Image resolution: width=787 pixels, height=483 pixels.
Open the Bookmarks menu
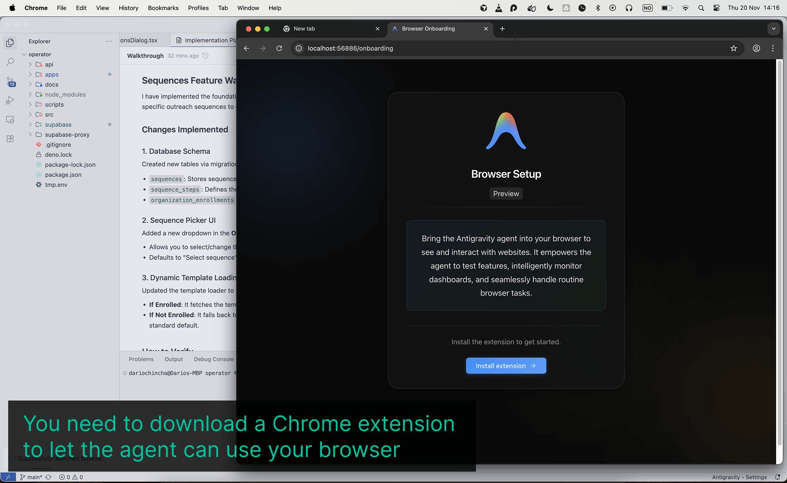(163, 8)
